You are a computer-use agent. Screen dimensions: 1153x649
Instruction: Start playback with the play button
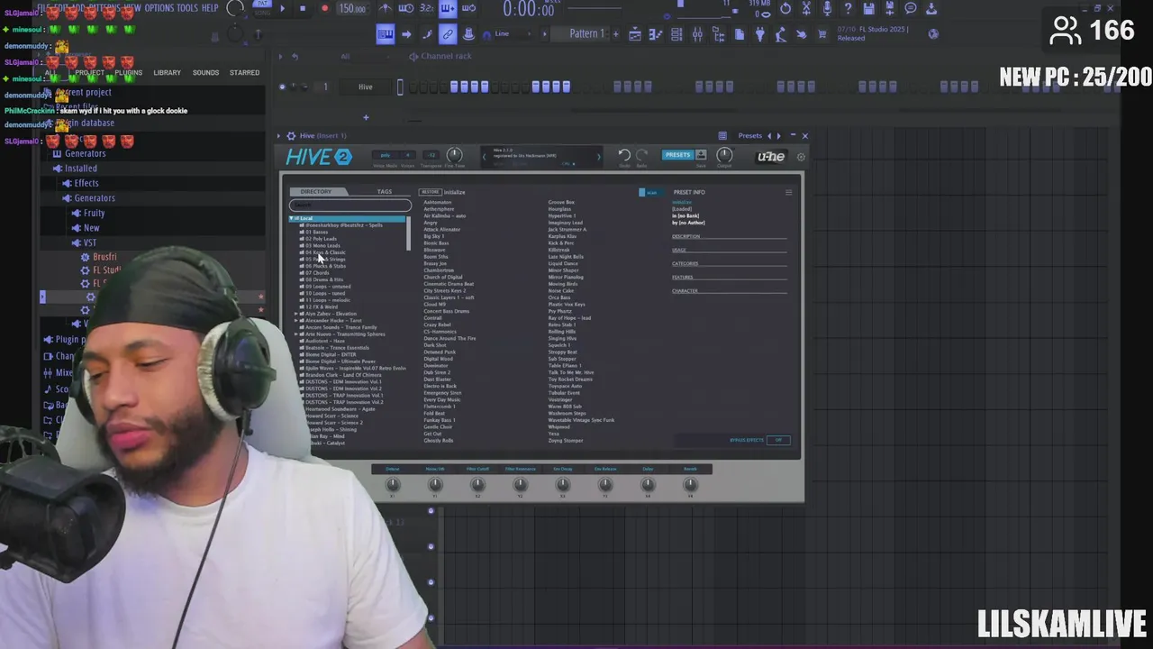tap(282, 9)
